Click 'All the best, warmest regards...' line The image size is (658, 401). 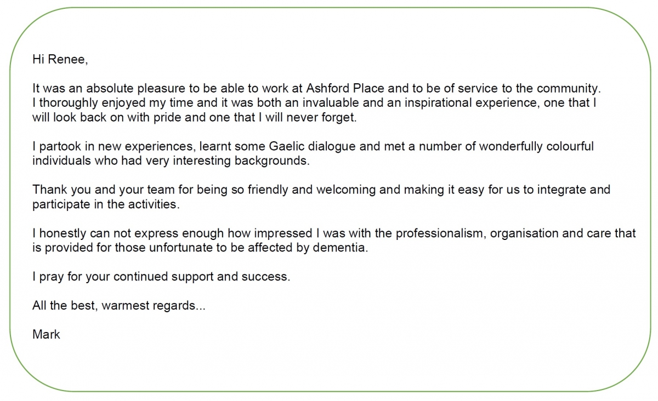coord(119,306)
